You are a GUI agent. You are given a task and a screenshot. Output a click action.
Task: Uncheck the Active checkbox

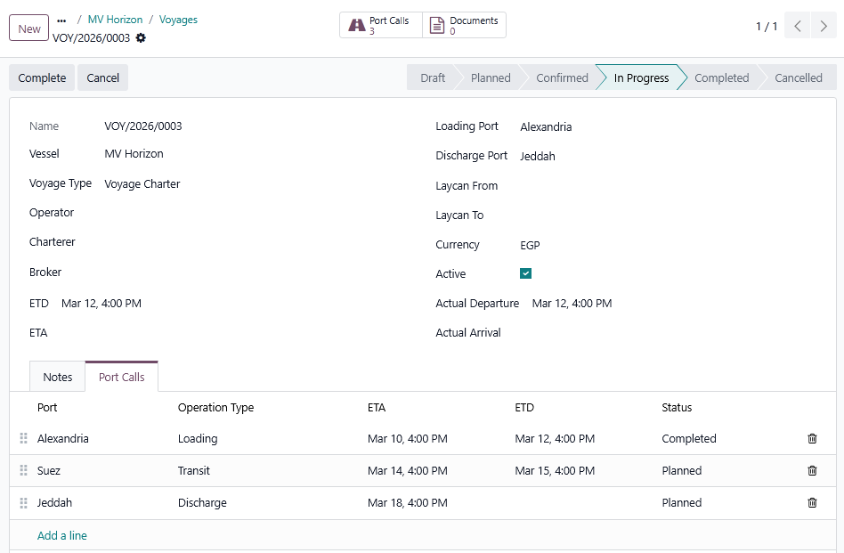526,273
